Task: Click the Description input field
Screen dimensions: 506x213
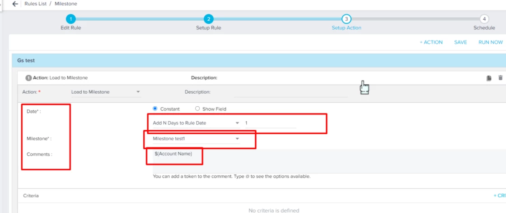Action: point(291,92)
